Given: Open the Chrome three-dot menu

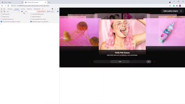Looking at the screenshot, I should coord(183,6).
